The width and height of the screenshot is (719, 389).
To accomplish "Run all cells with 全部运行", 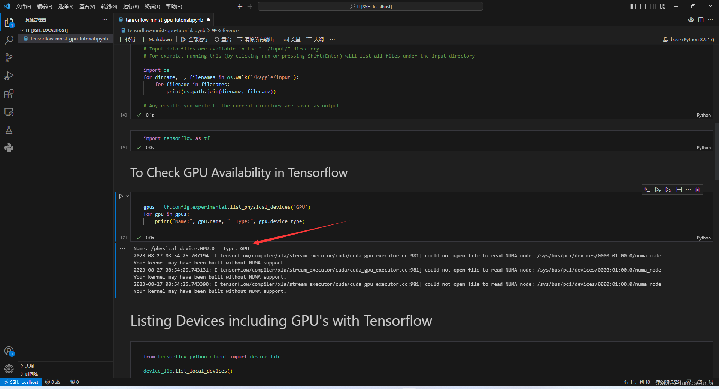I will (194, 39).
